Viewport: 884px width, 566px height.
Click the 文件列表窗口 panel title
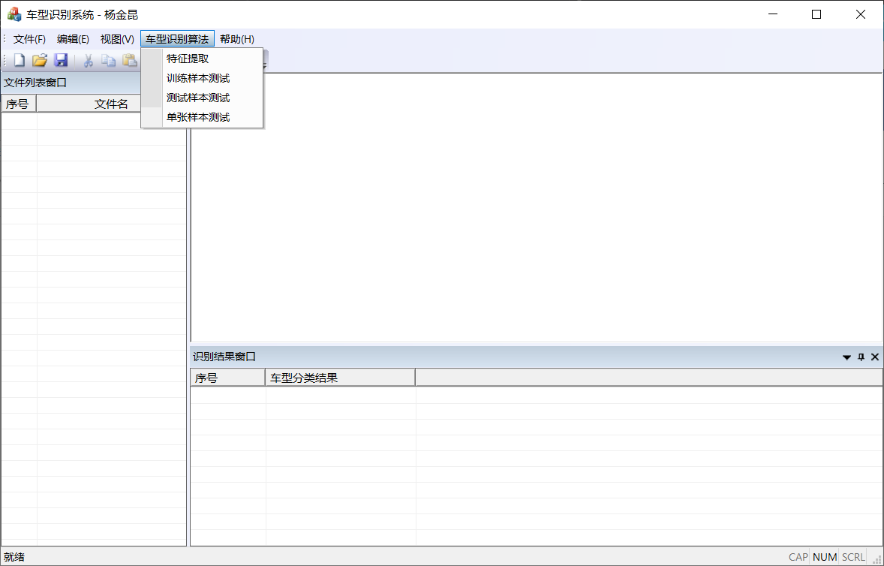[x=35, y=83]
